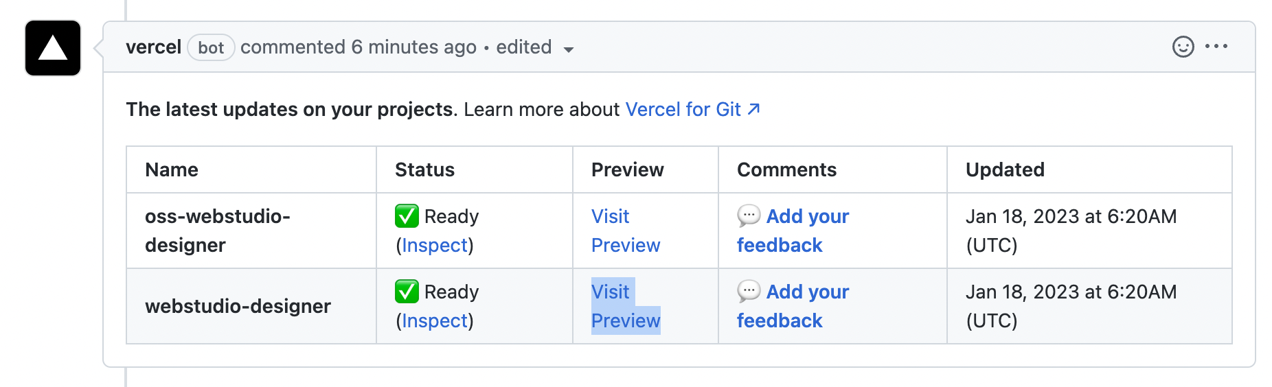Click the Vercel bot avatar logo
The width and height of the screenshot is (1272, 387).
click(x=53, y=48)
